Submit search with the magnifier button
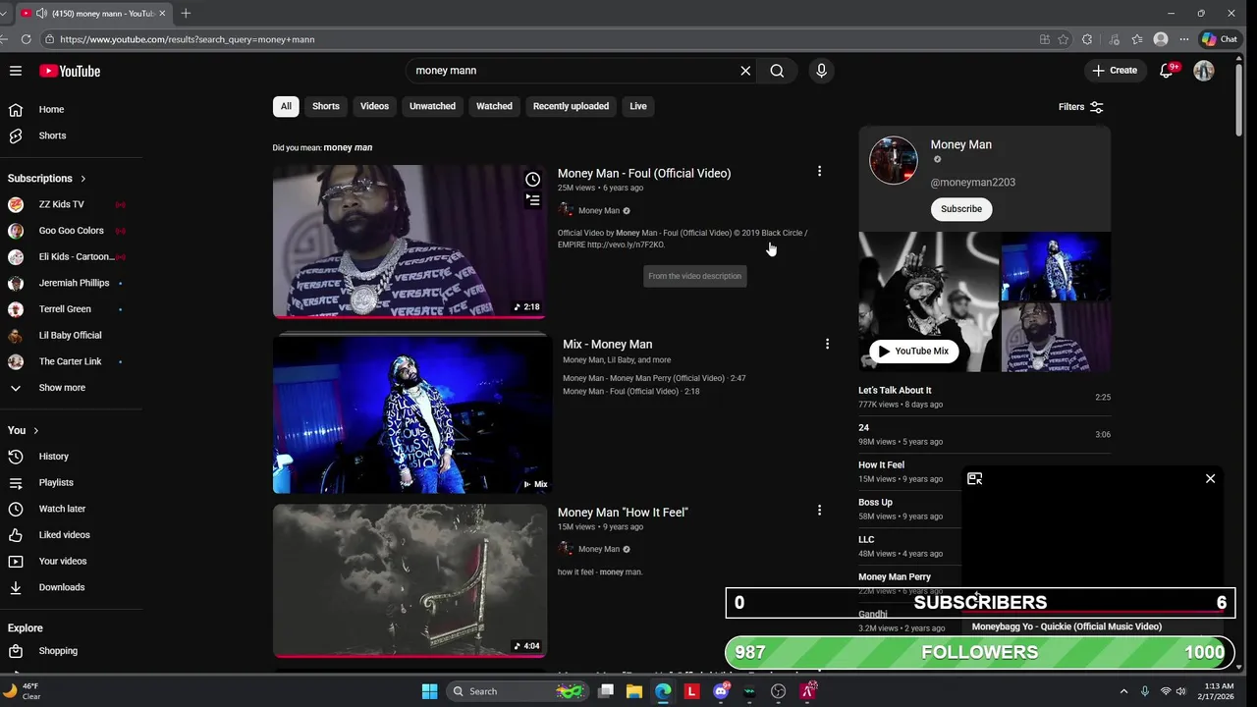This screenshot has width=1257, height=707. (777, 71)
